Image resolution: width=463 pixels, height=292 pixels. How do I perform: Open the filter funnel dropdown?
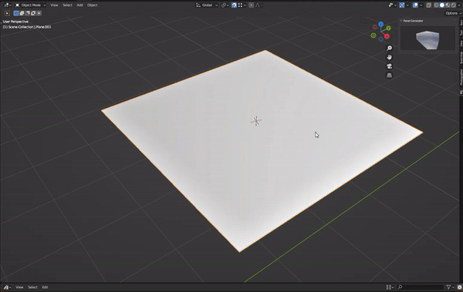(x=451, y=287)
